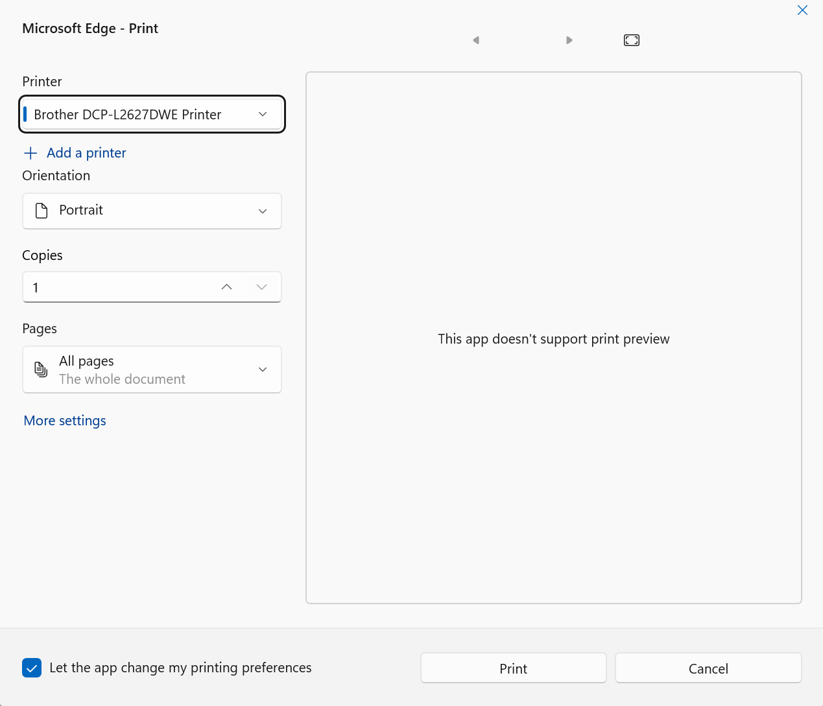
Task: Click the next page arrow icon
Action: click(569, 40)
